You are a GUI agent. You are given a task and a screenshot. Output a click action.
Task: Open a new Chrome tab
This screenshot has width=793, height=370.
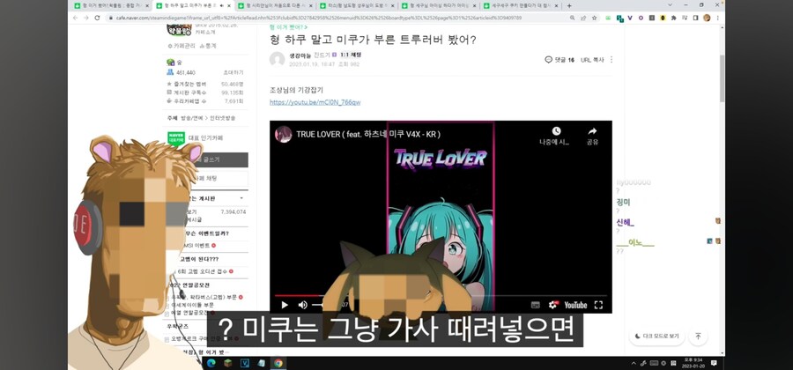coord(569,5)
